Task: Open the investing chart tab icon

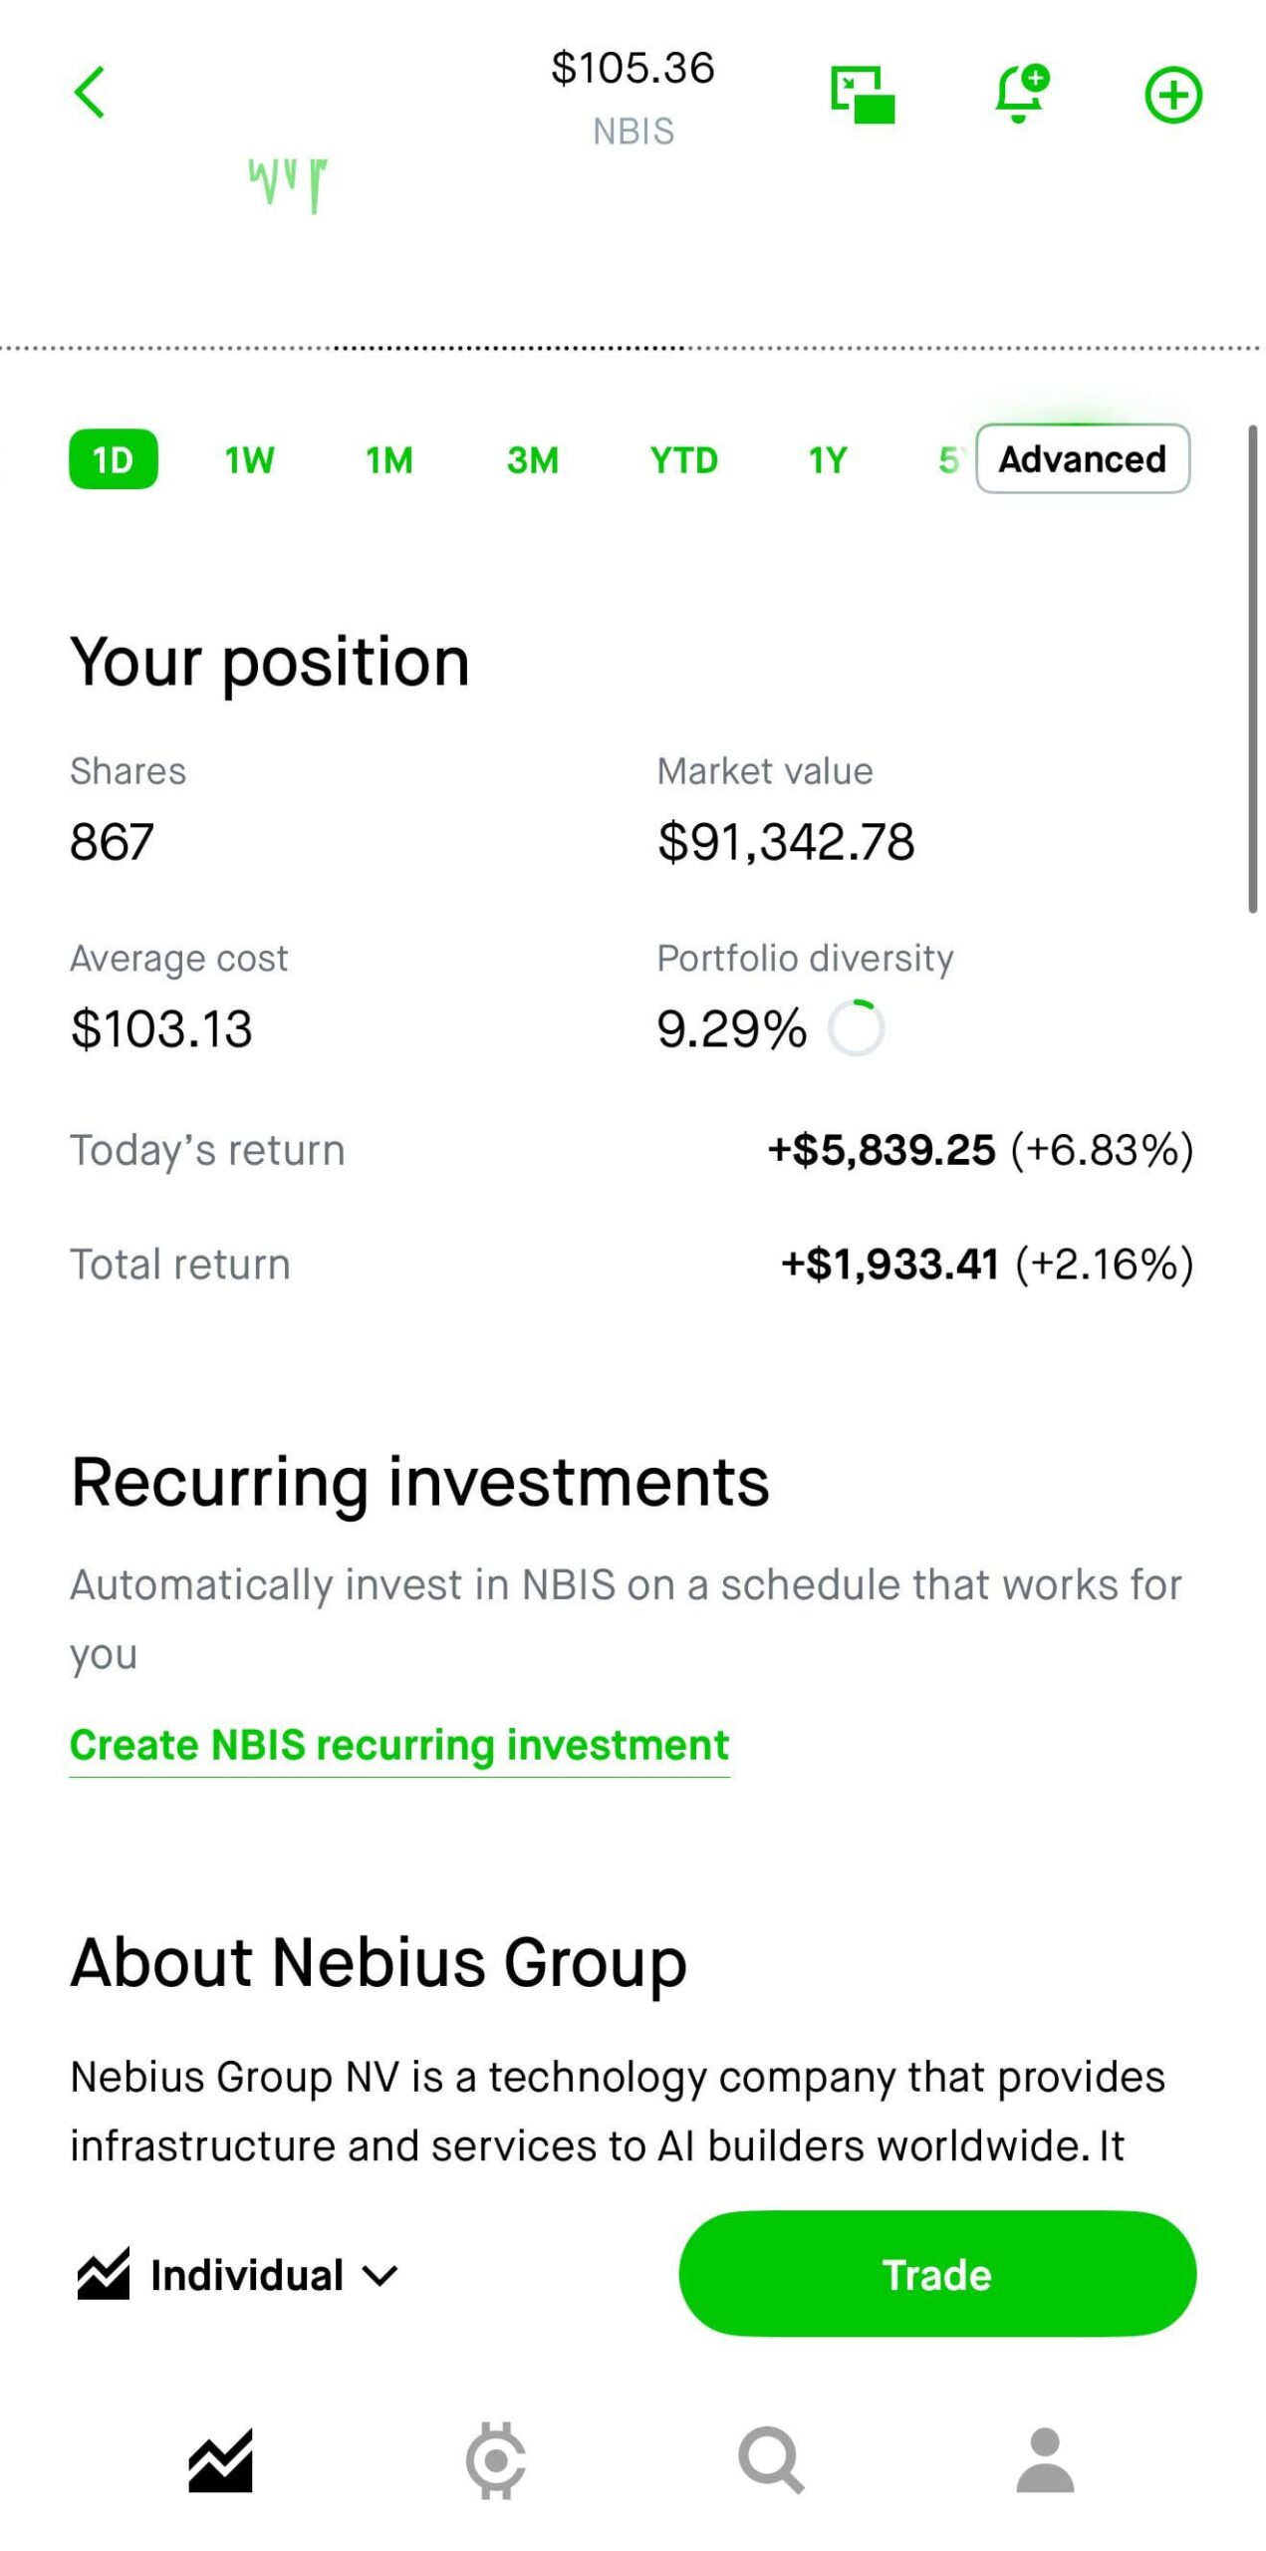Action: [x=220, y=2460]
